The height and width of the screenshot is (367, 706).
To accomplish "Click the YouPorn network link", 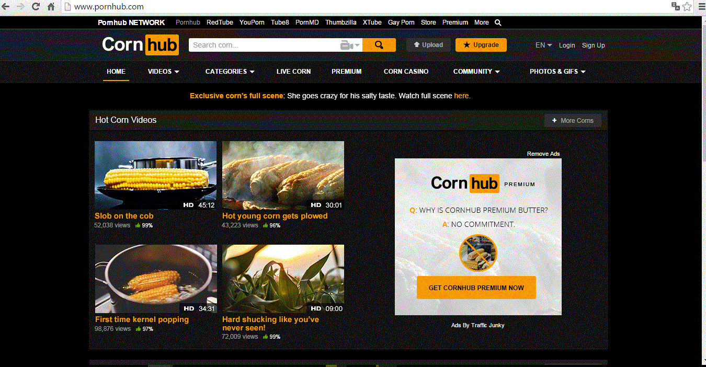I will click(252, 22).
